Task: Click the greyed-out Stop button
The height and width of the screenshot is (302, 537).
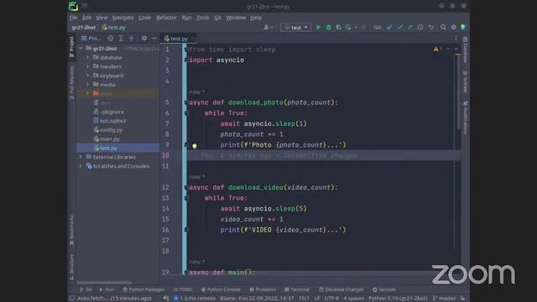Action: 363,28
